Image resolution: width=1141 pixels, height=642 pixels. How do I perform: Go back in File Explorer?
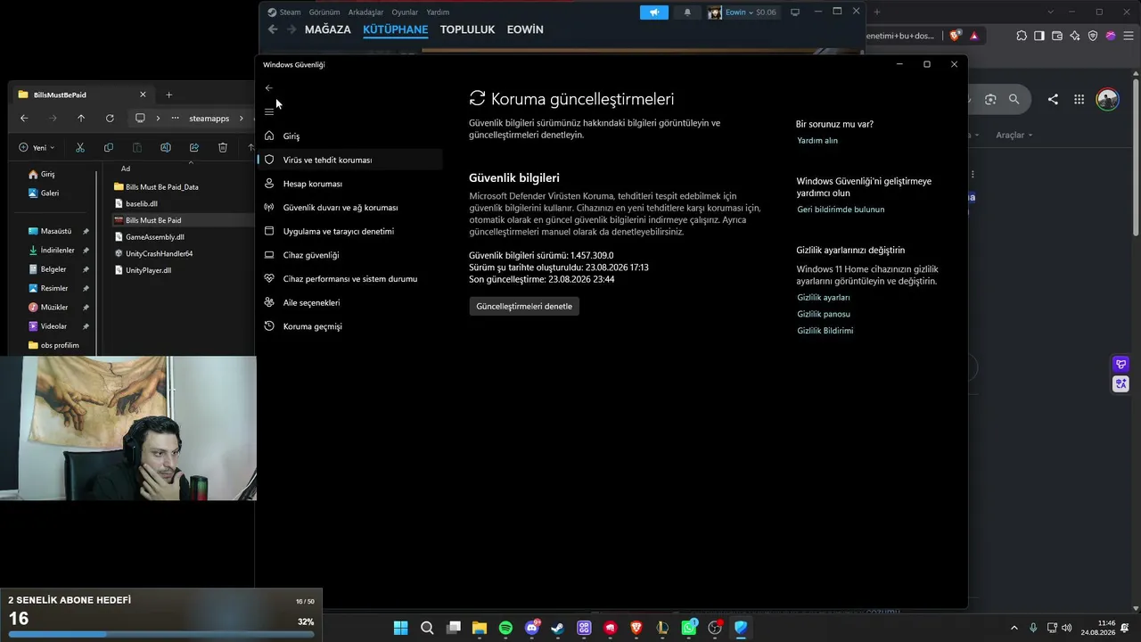click(x=24, y=118)
